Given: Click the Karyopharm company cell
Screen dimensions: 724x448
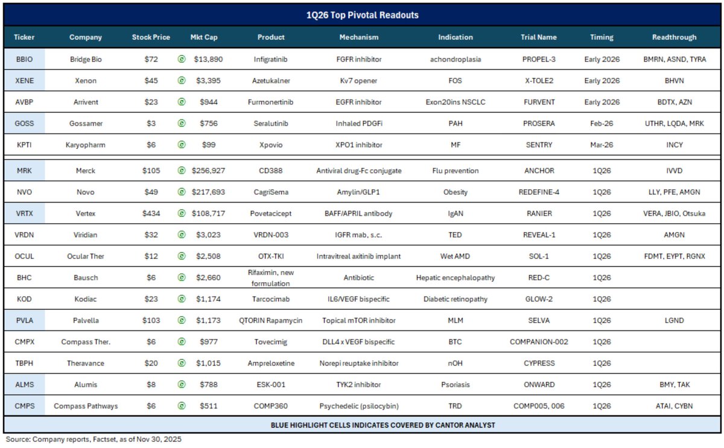Looking at the screenshot, I should pyautogui.click(x=86, y=145).
